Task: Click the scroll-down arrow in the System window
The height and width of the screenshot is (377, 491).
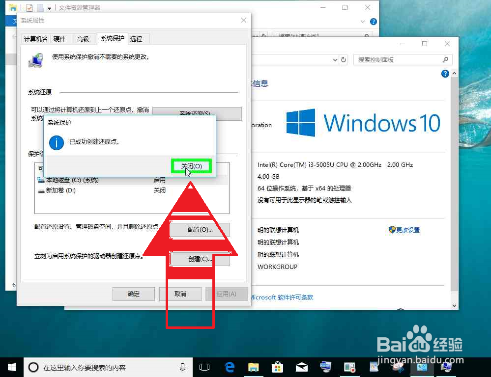Action: 454,305
